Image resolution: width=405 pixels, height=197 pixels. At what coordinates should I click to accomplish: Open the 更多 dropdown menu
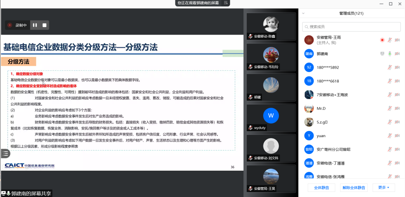click(x=383, y=188)
